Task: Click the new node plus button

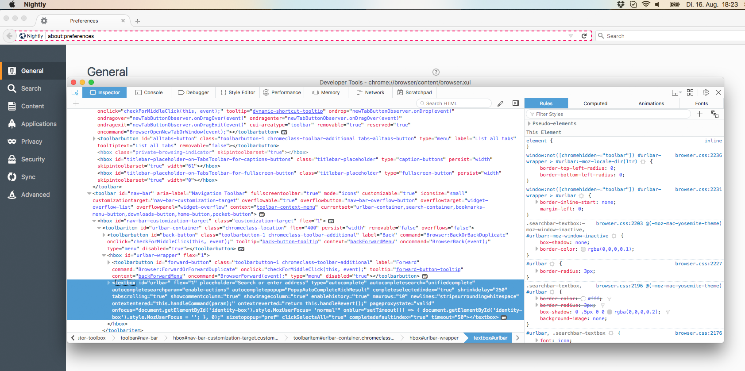Action: click(76, 103)
